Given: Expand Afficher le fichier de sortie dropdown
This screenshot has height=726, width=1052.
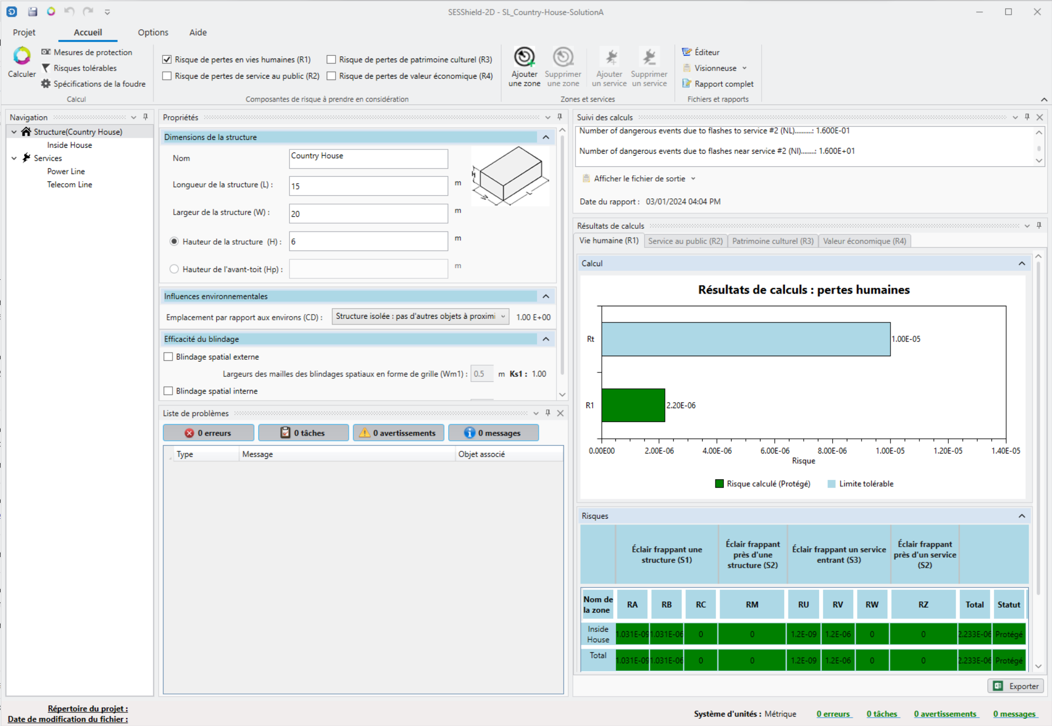Looking at the screenshot, I should click(x=693, y=179).
